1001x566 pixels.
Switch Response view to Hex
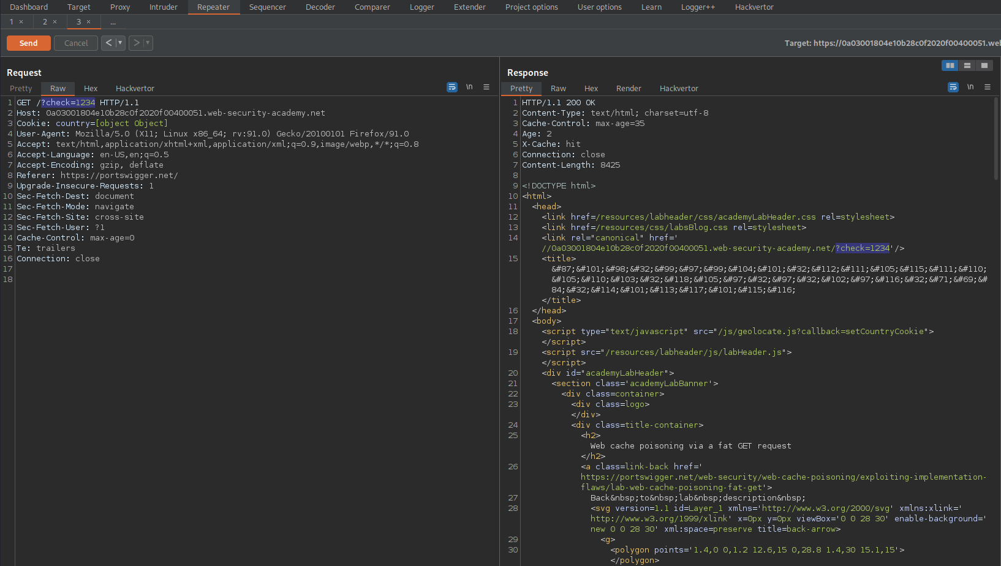[x=591, y=89]
